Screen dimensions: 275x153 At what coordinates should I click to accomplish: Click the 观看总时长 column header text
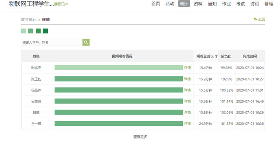pyautogui.click(x=205, y=56)
